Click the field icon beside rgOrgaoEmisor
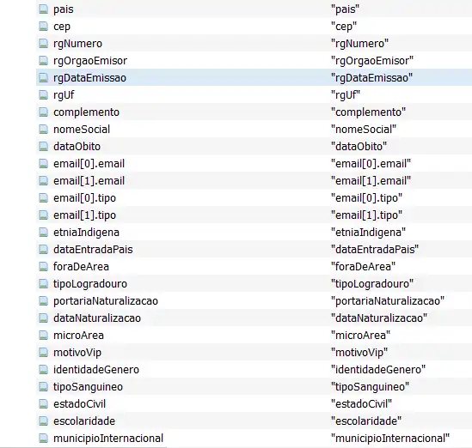 [x=43, y=61]
